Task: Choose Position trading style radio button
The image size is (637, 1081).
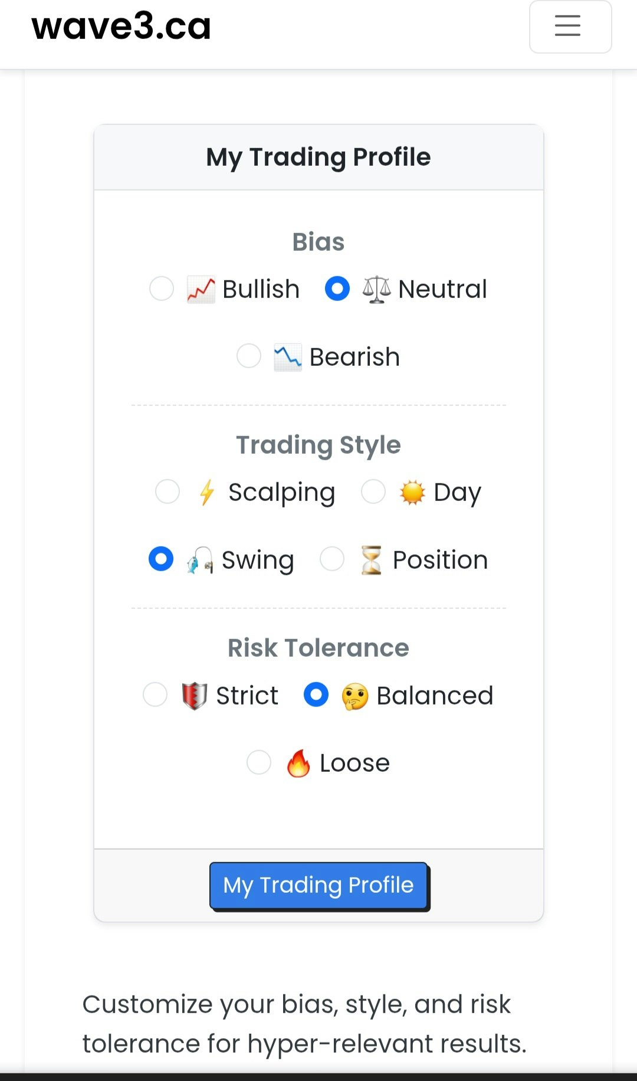Action: 332,559
